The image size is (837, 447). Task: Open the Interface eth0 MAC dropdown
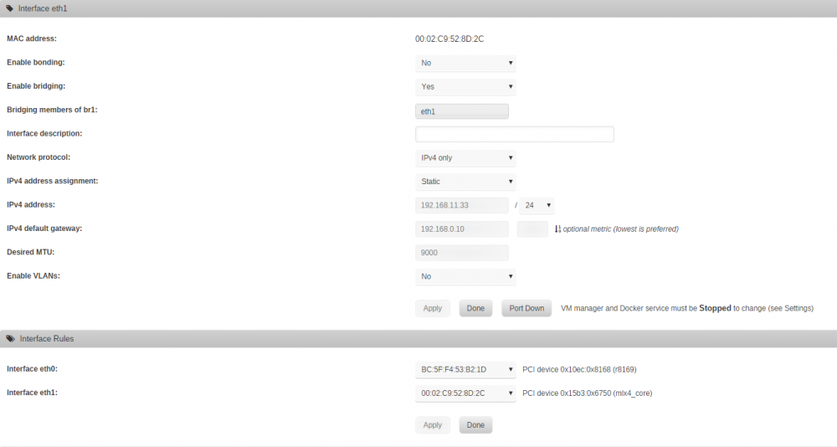pos(465,369)
